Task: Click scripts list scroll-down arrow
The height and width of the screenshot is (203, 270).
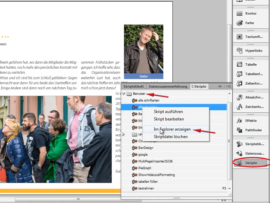Action: click(230, 189)
